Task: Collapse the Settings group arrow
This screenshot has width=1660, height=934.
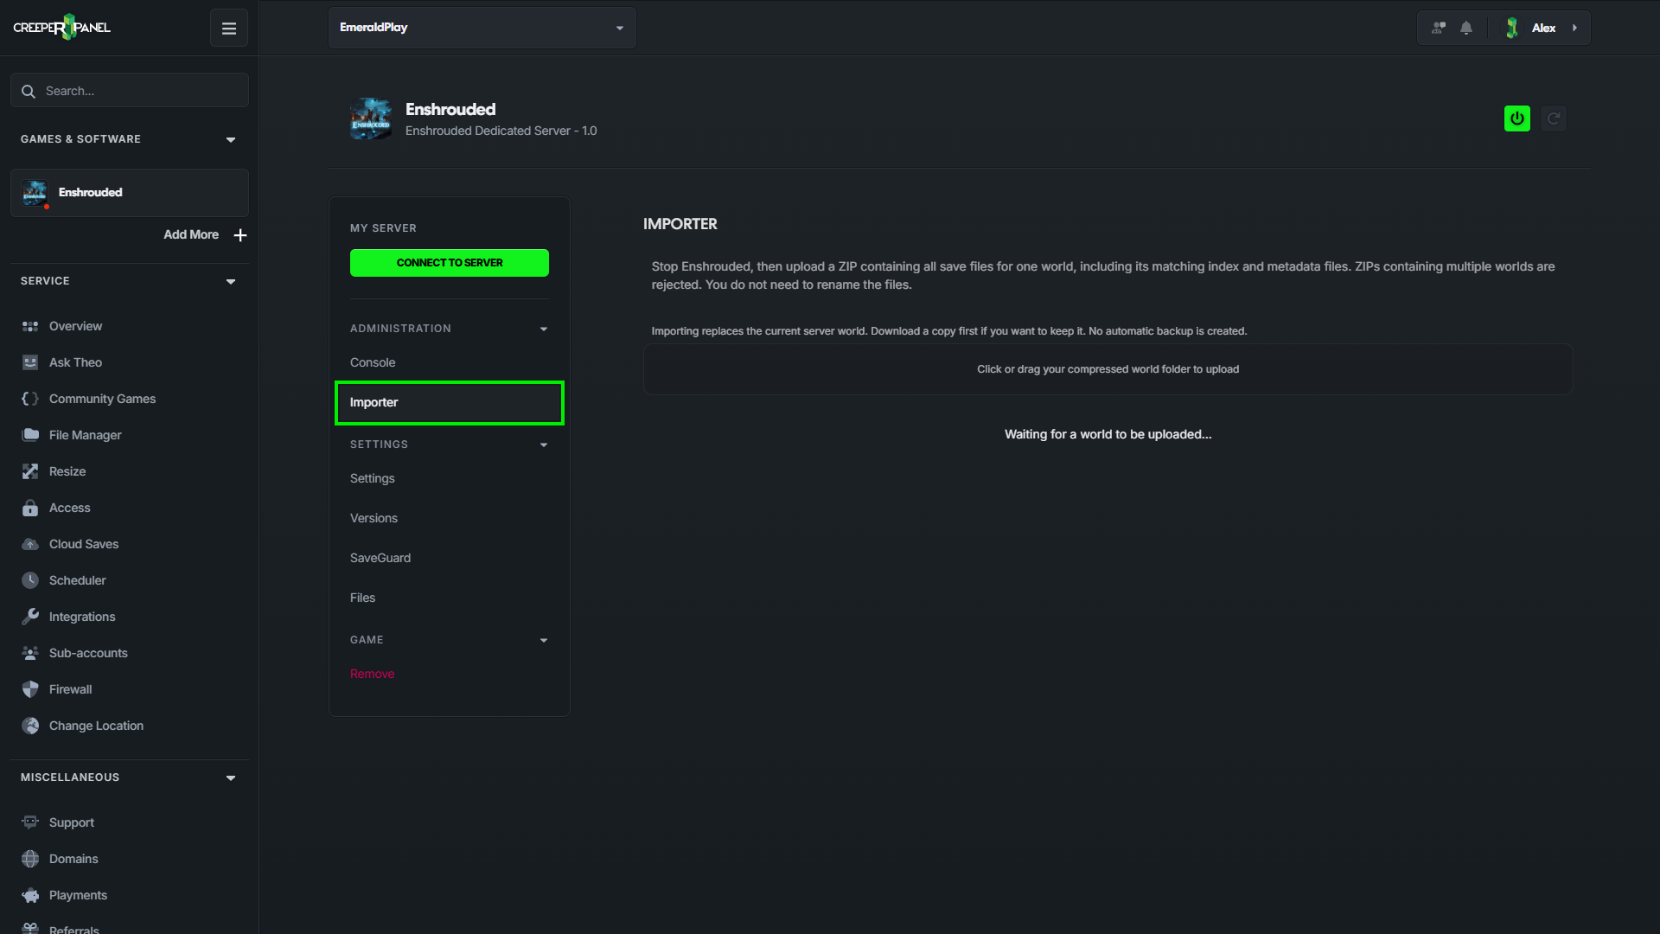Action: pyautogui.click(x=544, y=445)
